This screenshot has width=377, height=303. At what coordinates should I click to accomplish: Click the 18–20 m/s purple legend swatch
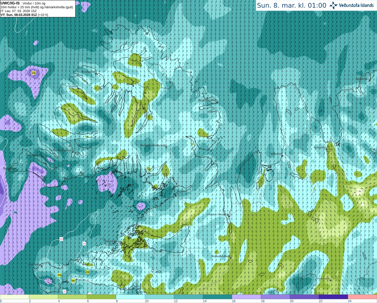(275, 297)
